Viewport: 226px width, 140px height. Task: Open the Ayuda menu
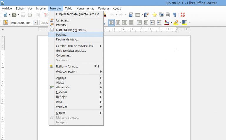[117, 9]
